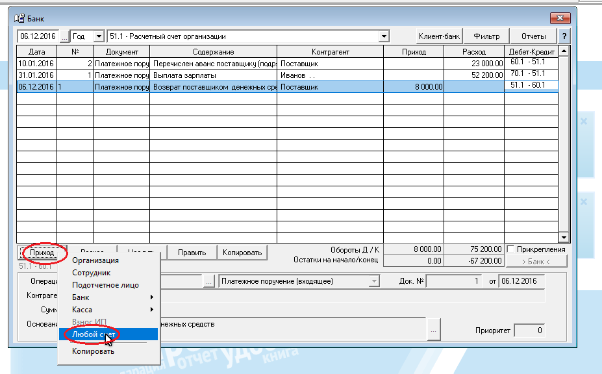Select Любой счет from context menu
602x374 pixels.
(x=94, y=334)
